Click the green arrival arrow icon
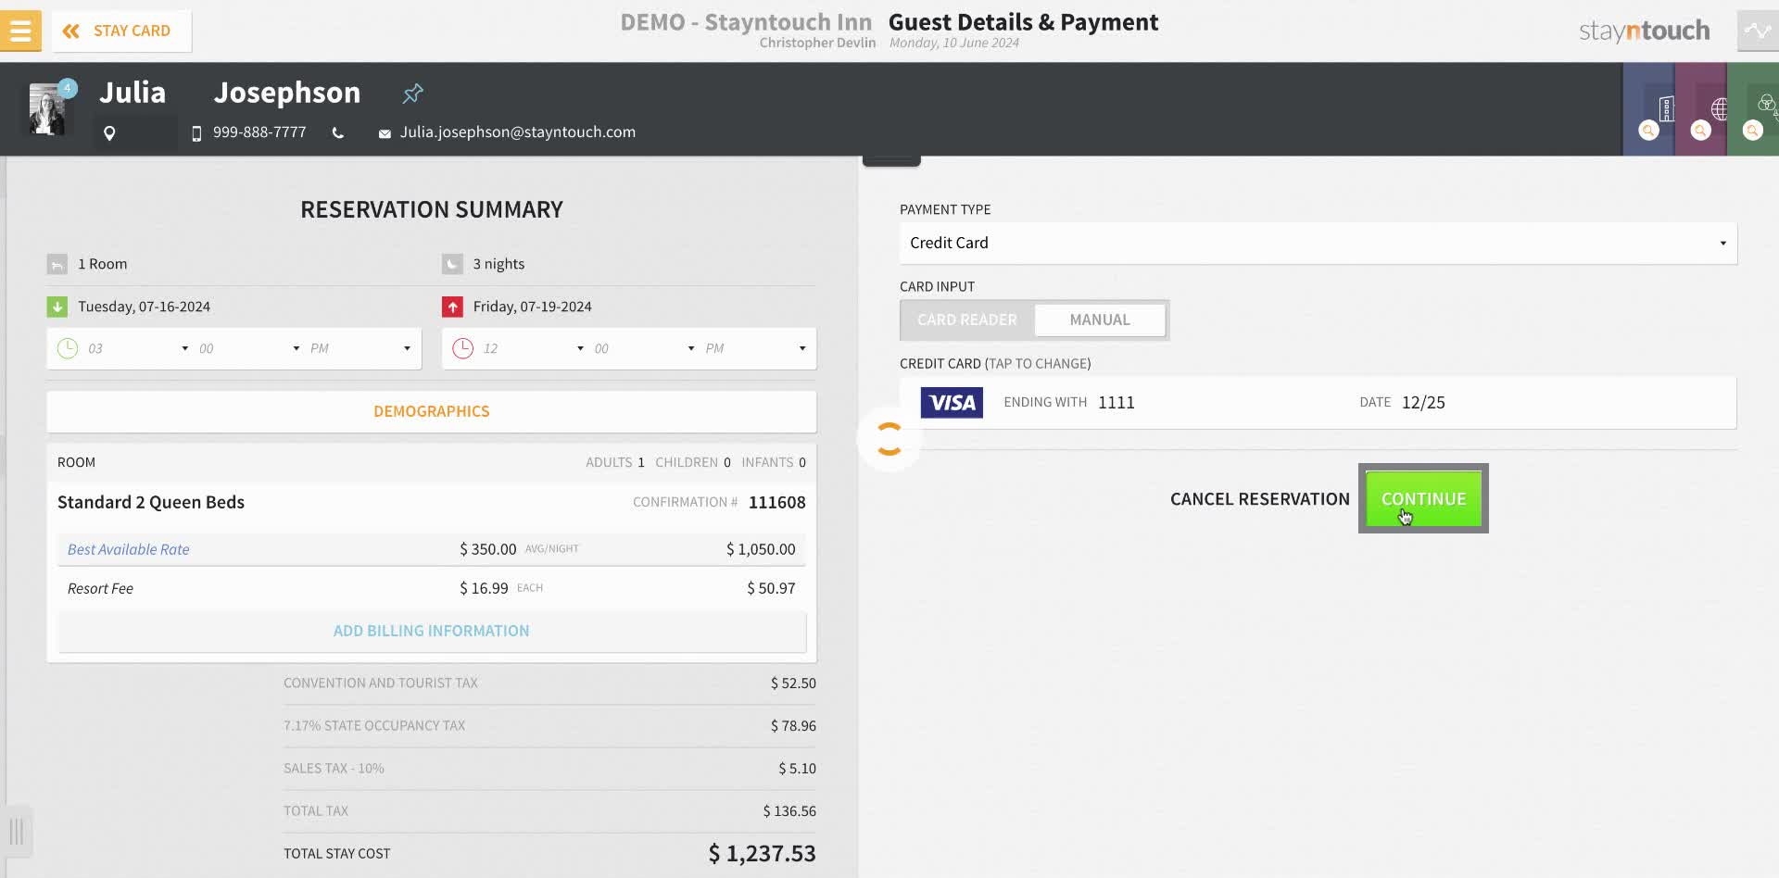This screenshot has width=1779, height=878. coord(57,307)
